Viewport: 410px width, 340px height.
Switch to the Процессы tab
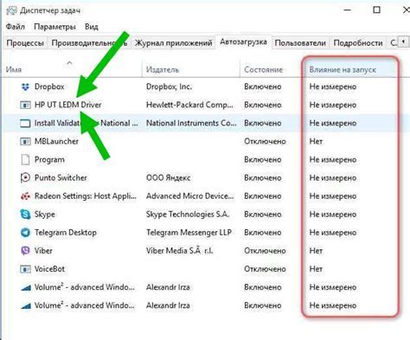tap(25, 43)
